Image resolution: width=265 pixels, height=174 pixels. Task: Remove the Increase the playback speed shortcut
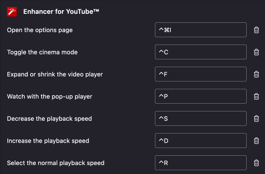point(256,141)
